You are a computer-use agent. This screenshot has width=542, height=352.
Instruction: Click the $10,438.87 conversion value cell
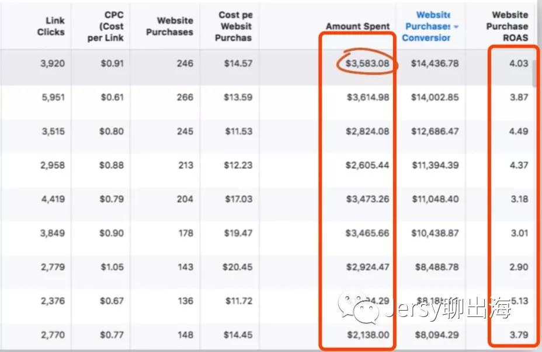coord(435,233)
